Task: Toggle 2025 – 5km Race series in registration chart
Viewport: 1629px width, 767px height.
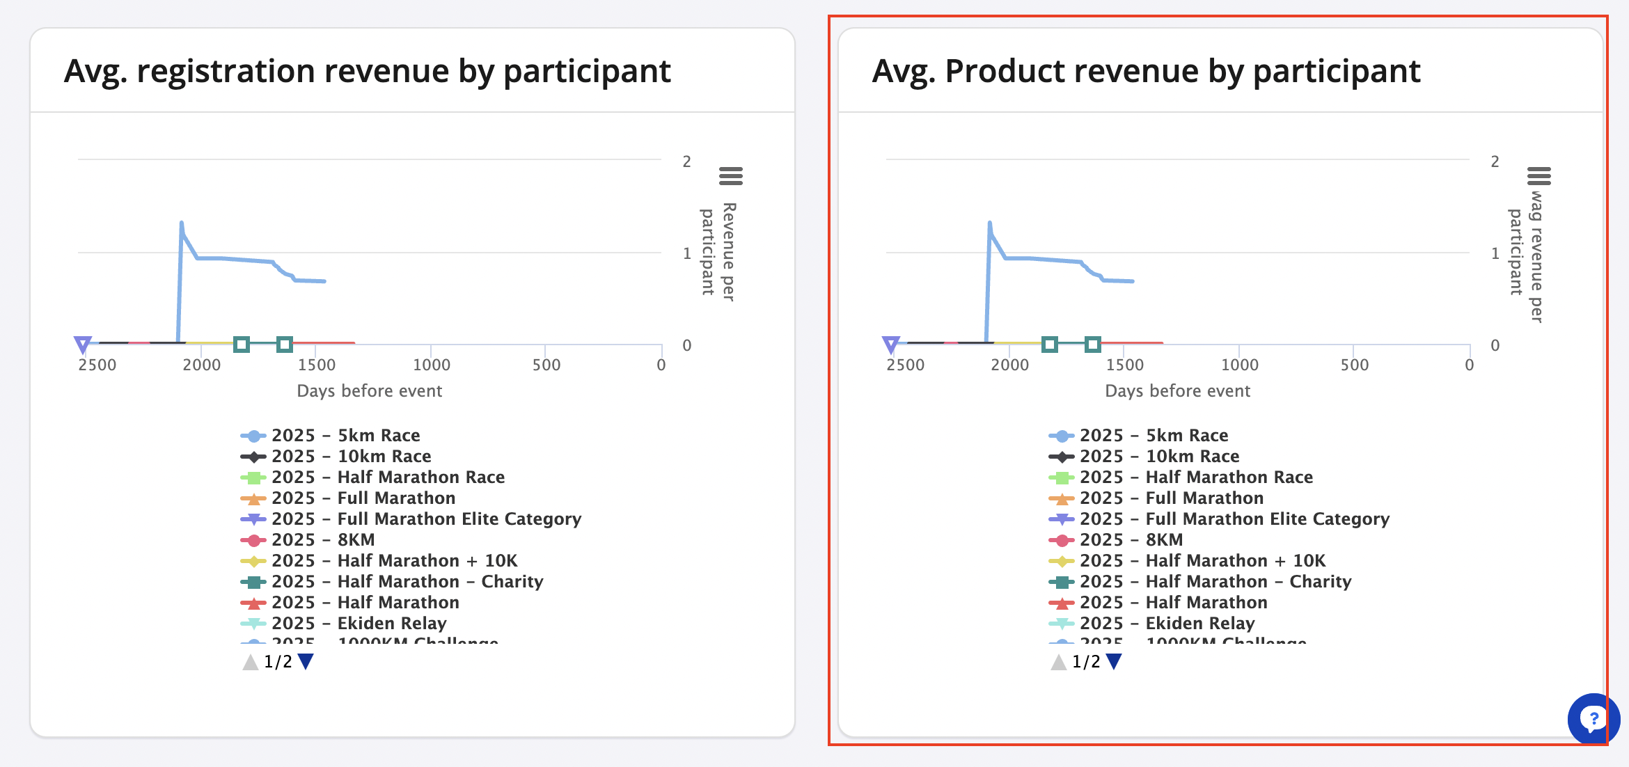Action: (x=345, y=436)
